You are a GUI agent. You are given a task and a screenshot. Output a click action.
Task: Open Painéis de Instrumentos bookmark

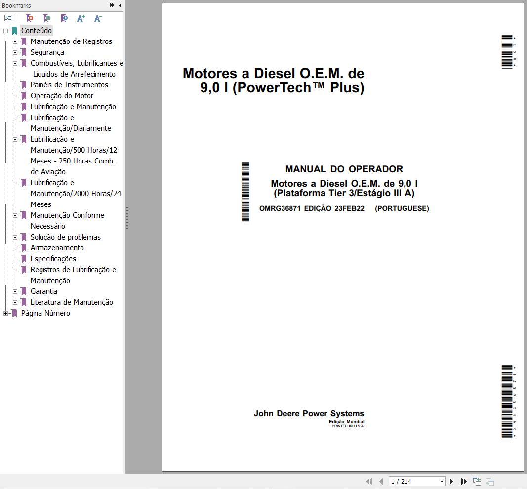(x=69, y=85)
